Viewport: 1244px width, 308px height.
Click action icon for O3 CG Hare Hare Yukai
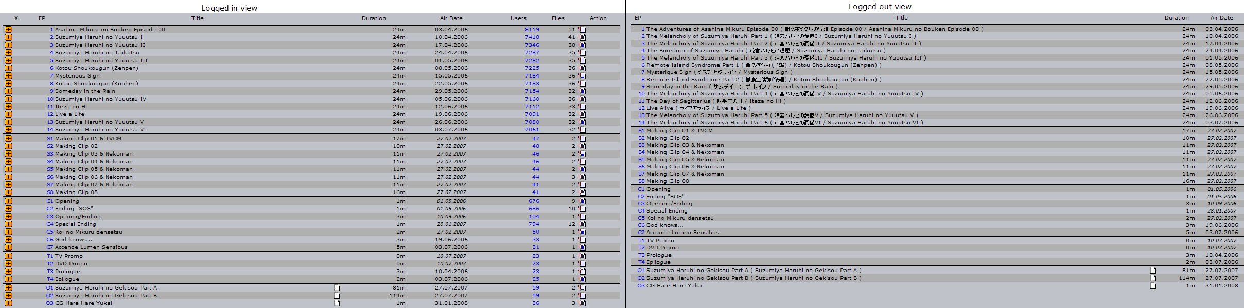[x=582, y=303]
